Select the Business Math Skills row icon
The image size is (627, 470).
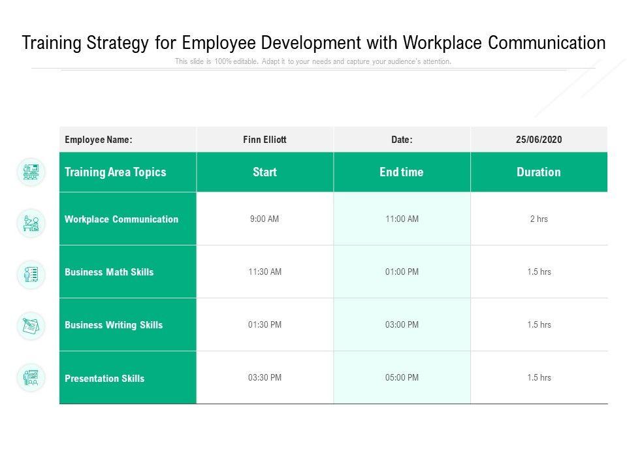(31, 275)
